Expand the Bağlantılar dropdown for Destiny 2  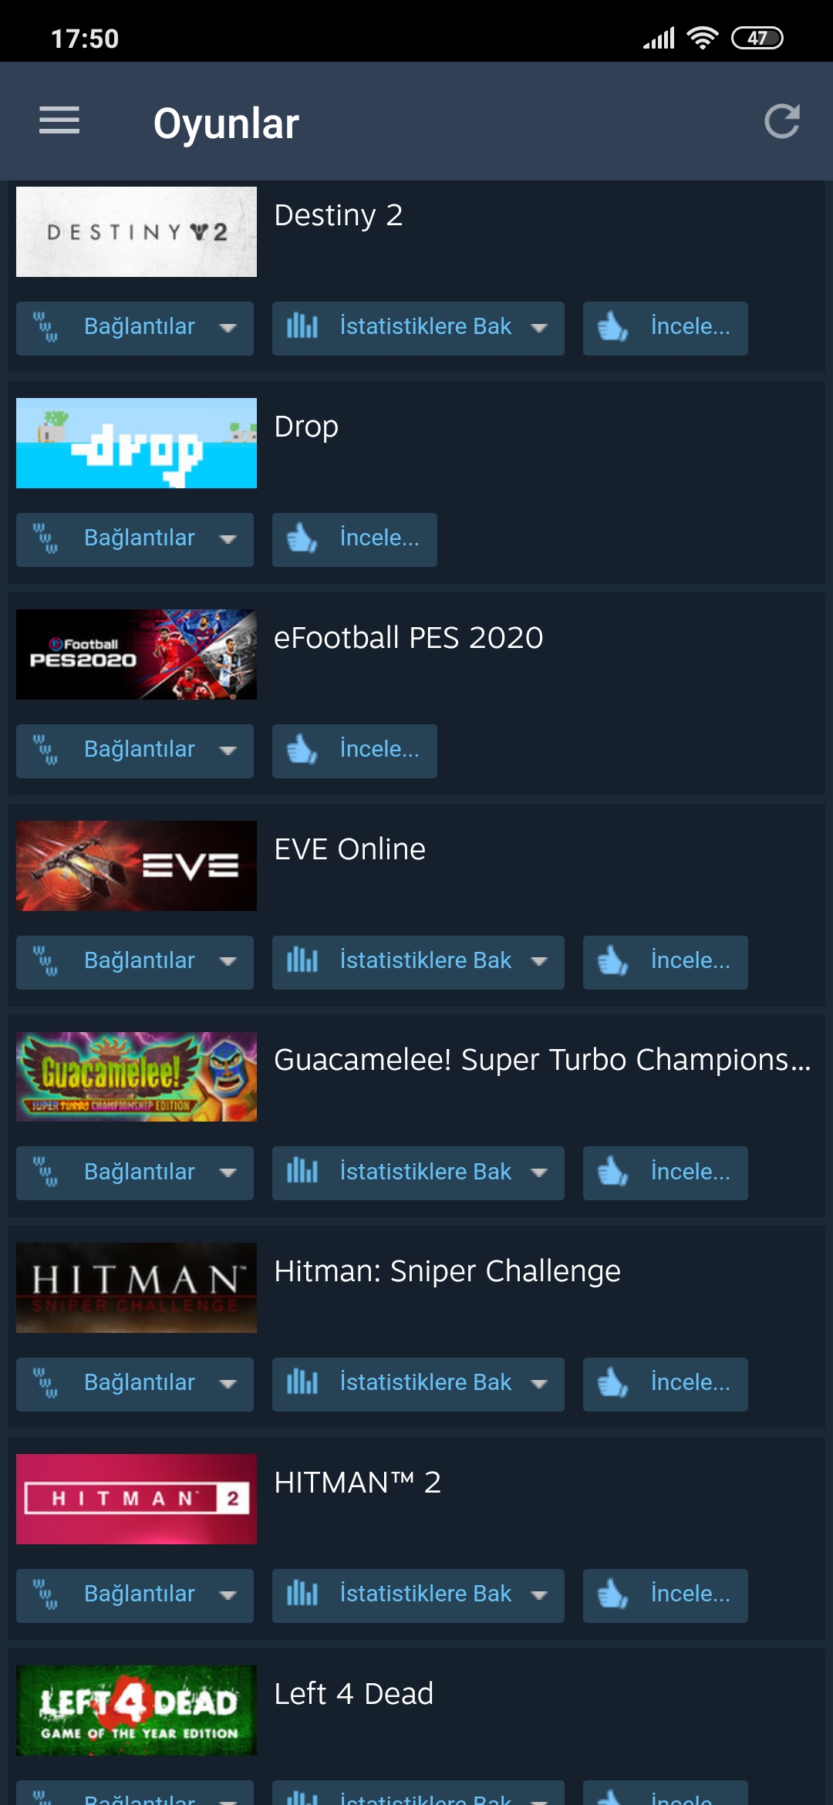click(x=228, y=328)
